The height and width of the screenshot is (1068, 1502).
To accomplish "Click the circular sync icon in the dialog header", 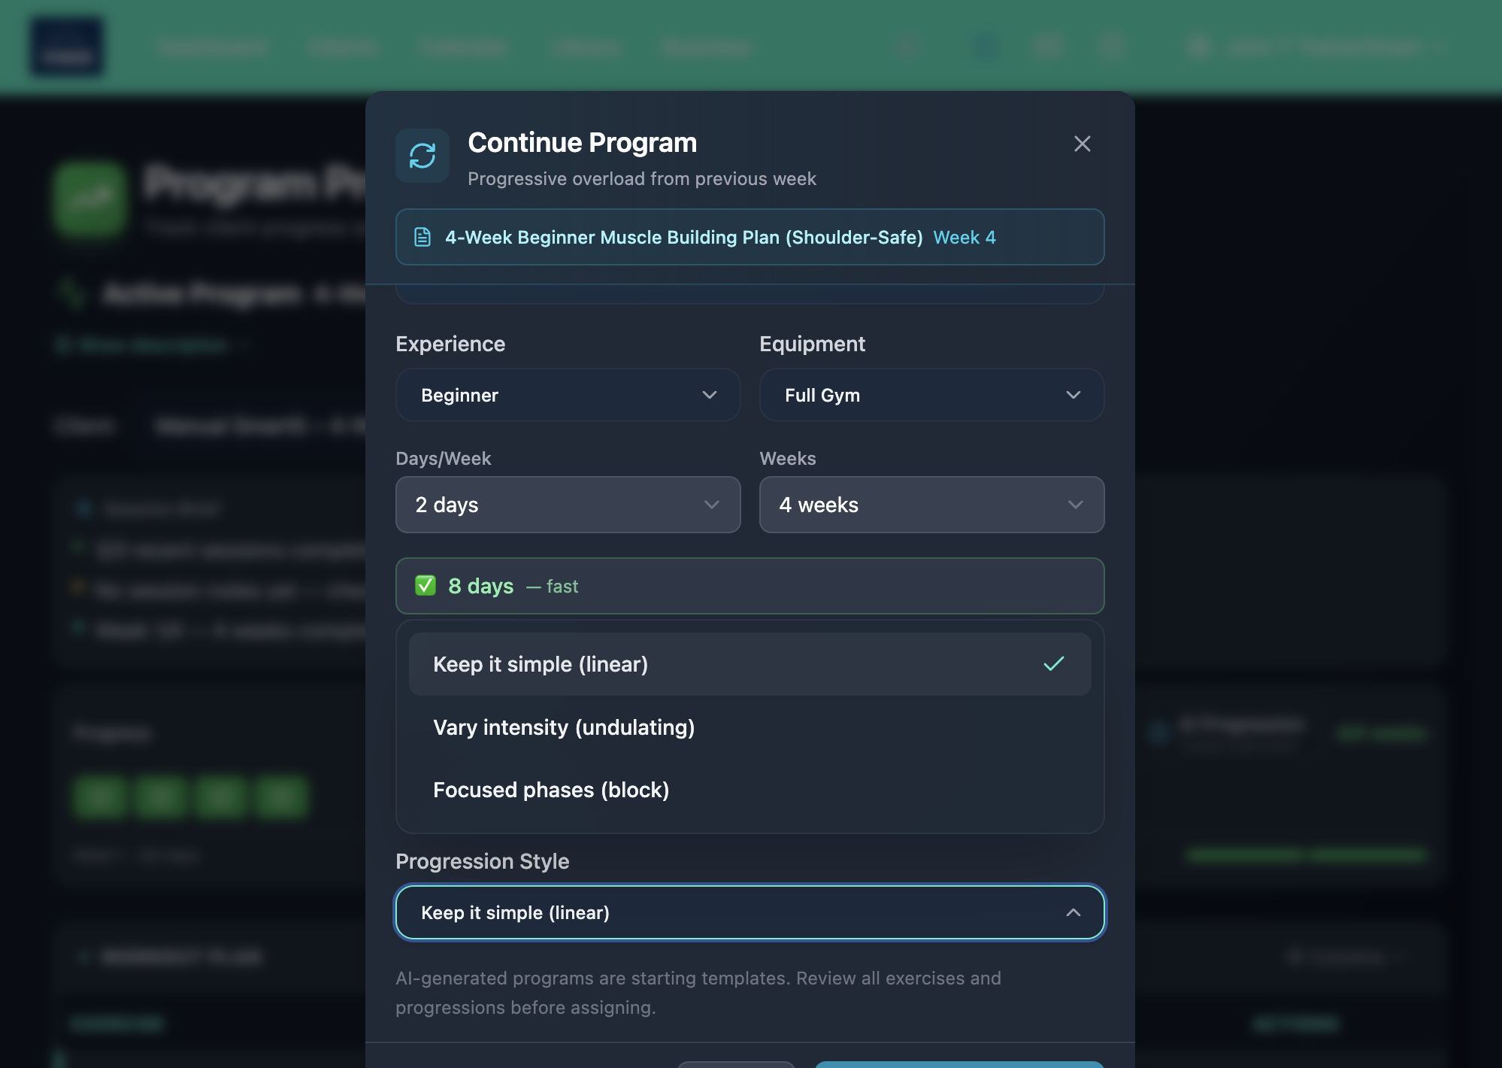I will click(422, 156).
